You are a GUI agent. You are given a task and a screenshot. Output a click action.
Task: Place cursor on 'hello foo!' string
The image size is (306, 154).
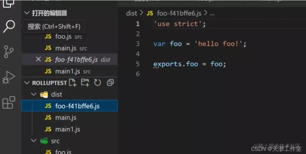click(x=218, y=44)
